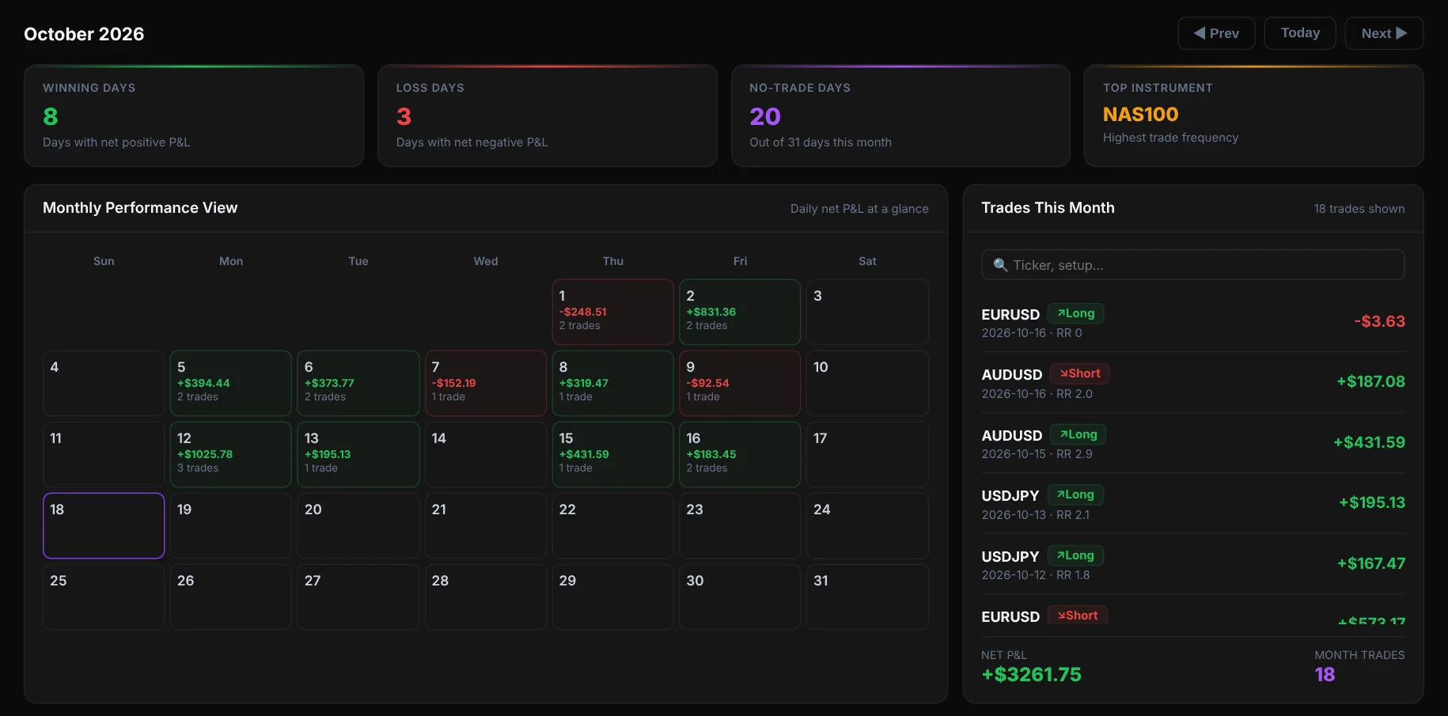Select calendar day 17

[867, 454]
